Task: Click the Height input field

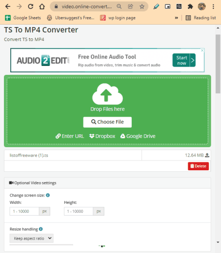Action: (79, 211)
